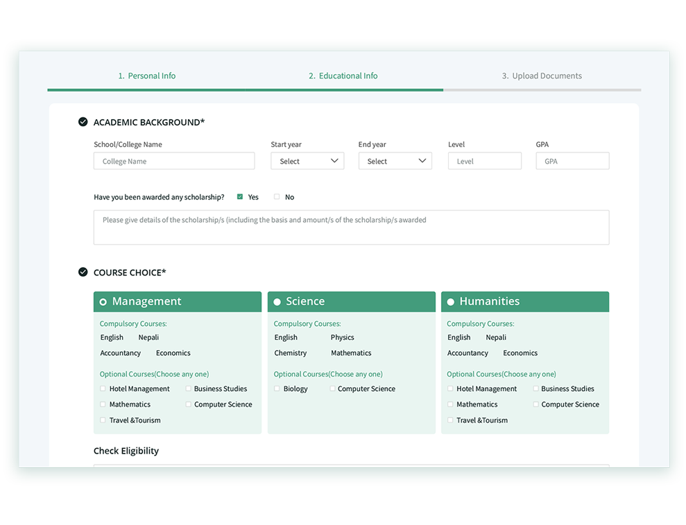Click Accountancy in Management compulsory courses
The width and height of the screenshot is (686, 525).
[x=120, y=353]
